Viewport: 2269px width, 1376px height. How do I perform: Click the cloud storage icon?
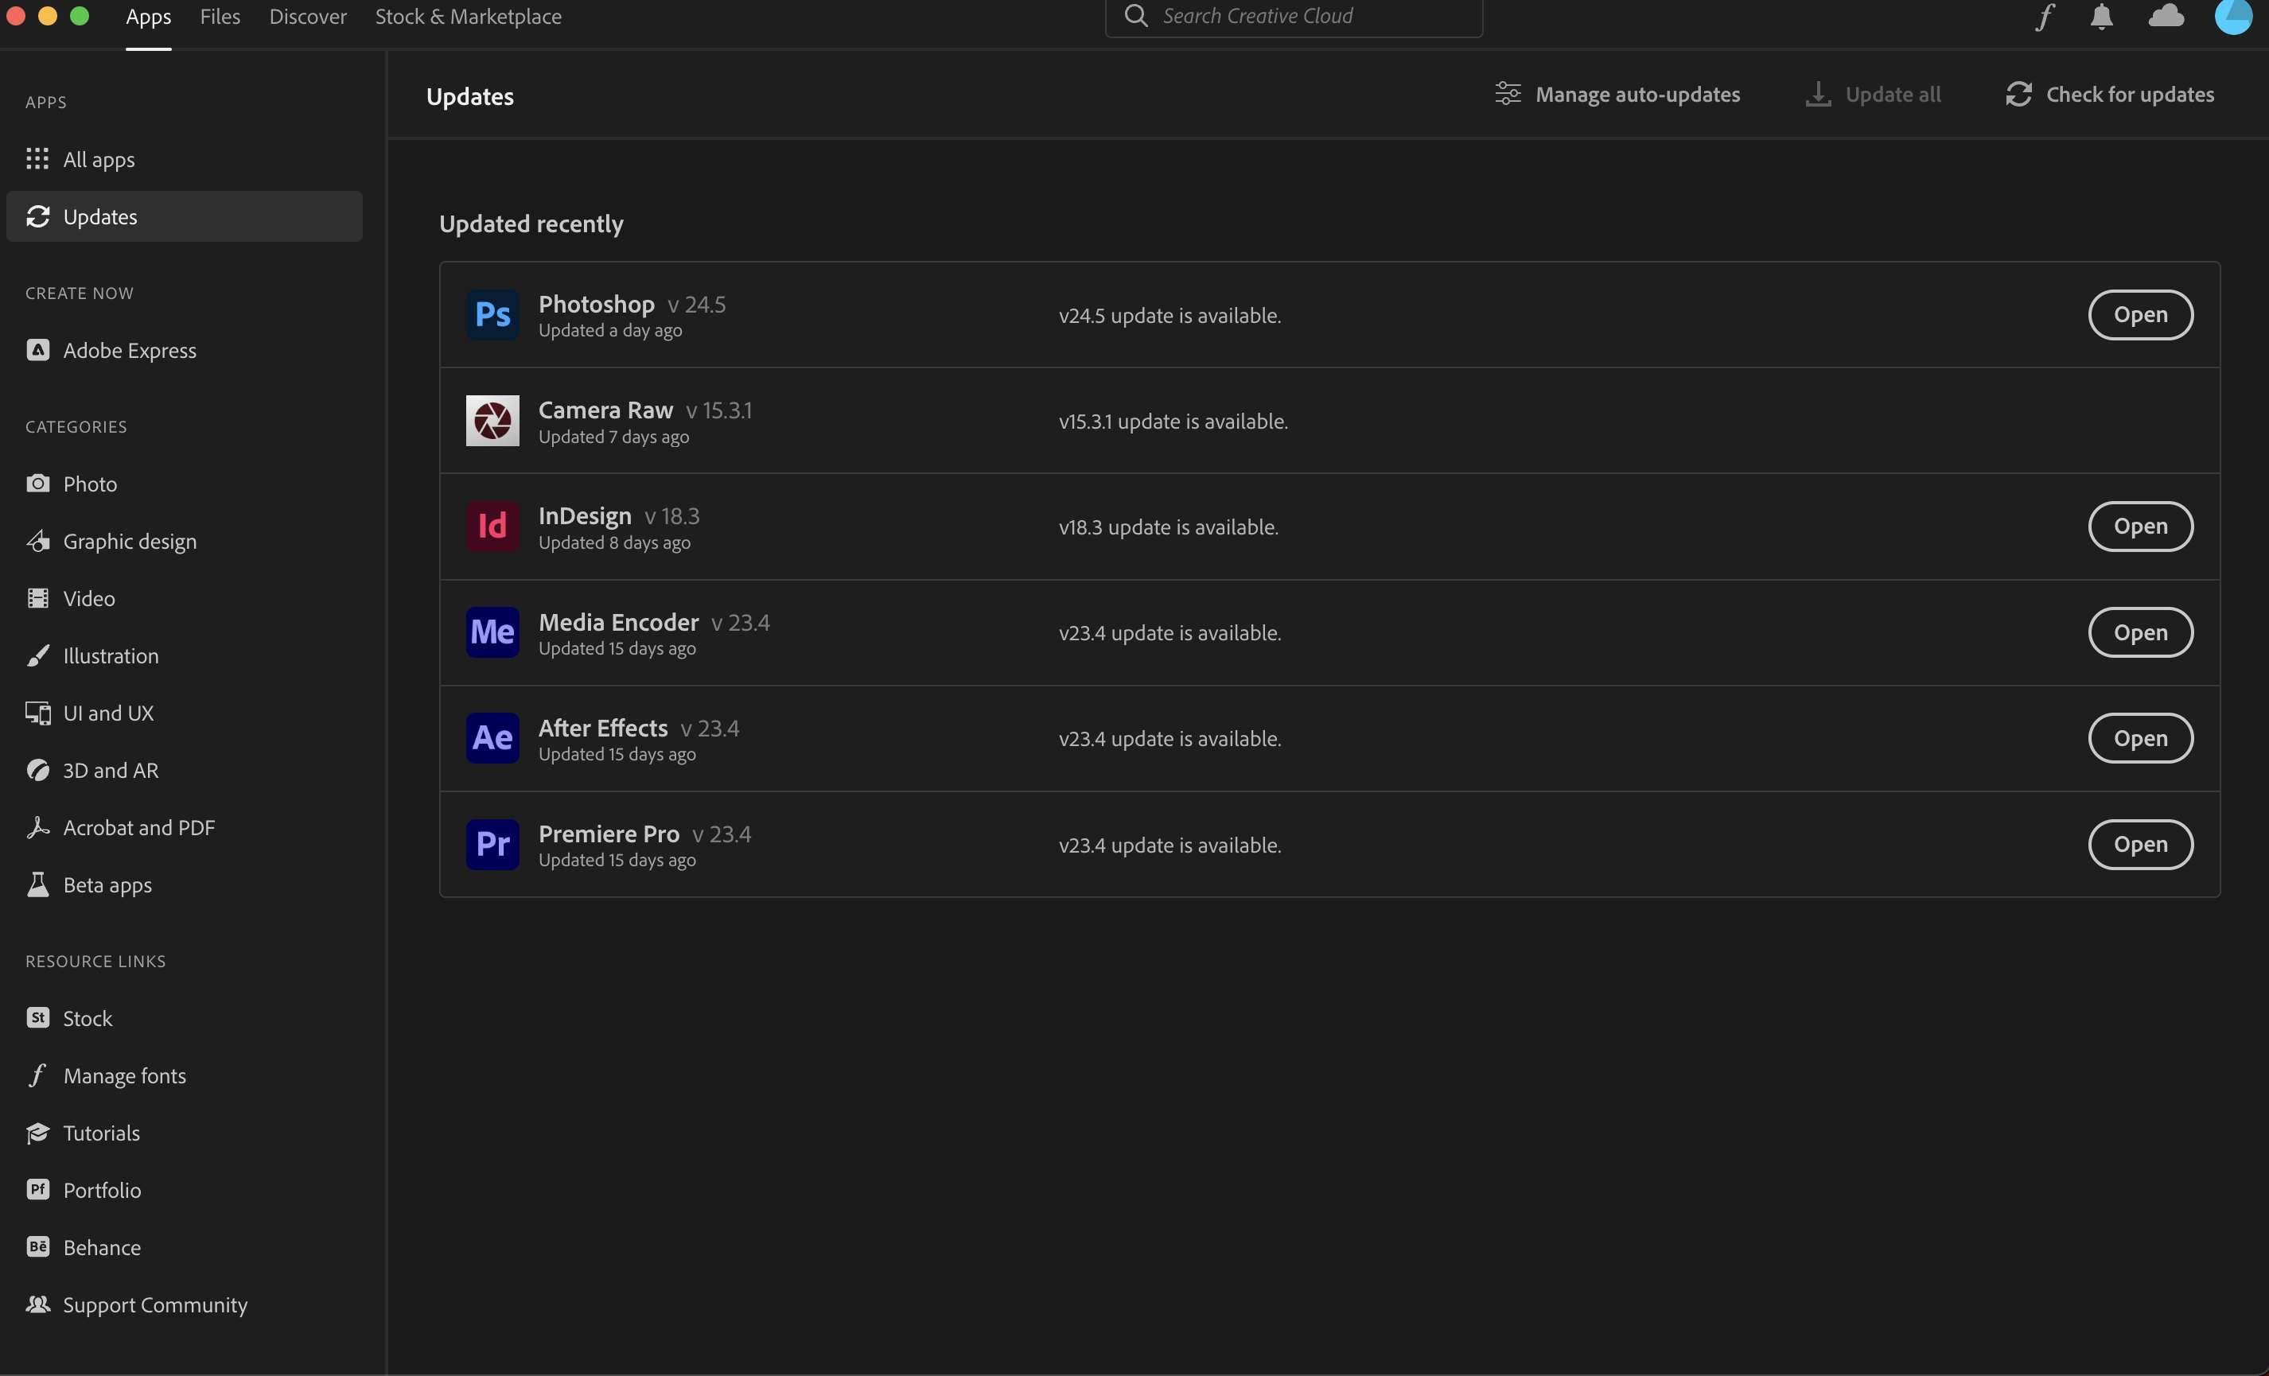[2166, 17]
